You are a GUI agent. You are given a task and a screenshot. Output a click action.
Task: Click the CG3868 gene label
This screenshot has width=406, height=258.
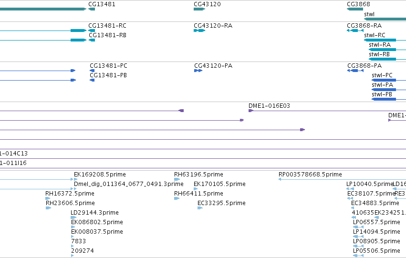click(358, 4)
